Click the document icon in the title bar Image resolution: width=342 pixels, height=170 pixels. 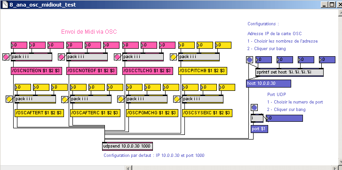tap(5, 5)
